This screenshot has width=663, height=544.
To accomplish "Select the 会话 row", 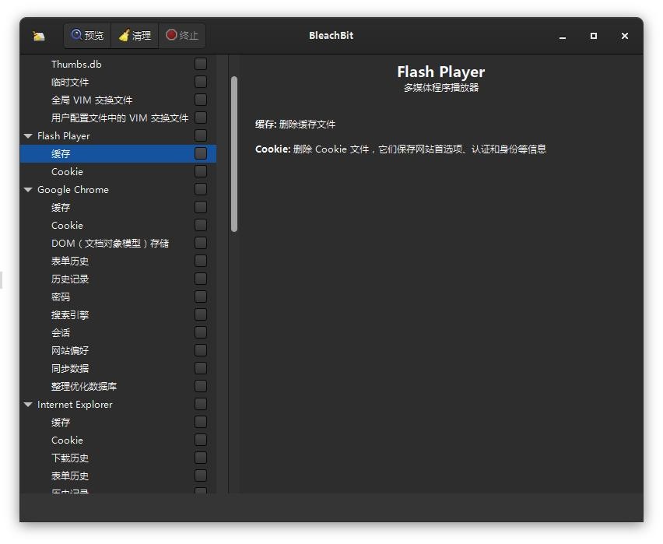I will [118, 333].
